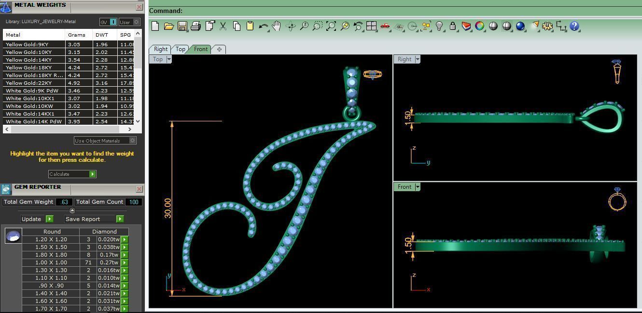Toggle the four viewports layout icon
This screenshot has height=313, width=642.
pos(371,26)
